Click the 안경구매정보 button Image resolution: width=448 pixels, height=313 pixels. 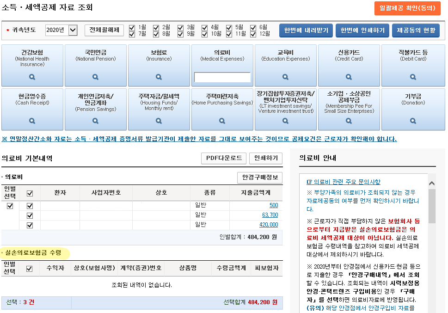click(260, 178)
